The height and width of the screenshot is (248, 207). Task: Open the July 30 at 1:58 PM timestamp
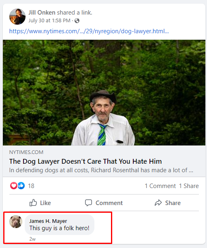(49, 21)
